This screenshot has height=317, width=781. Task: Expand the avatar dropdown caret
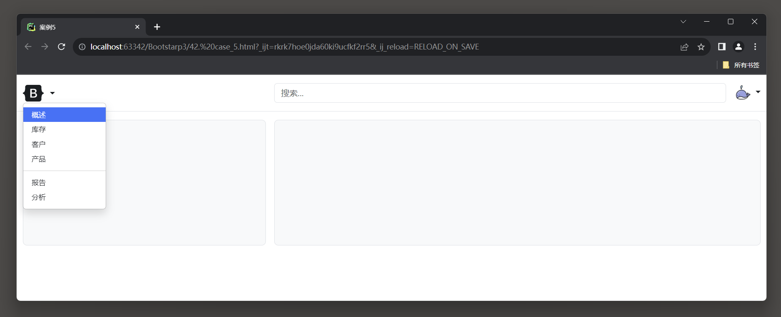click(x=758, y=92)
